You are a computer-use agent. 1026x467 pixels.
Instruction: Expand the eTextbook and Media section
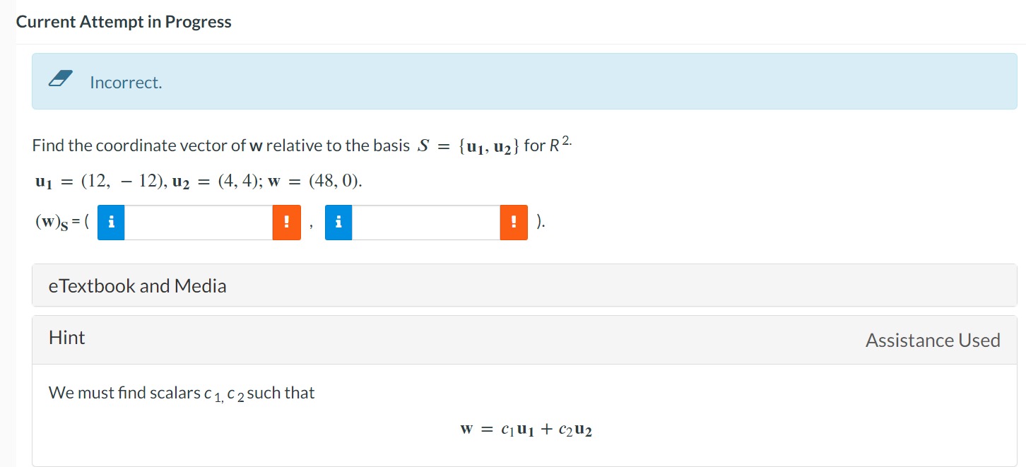137,285
